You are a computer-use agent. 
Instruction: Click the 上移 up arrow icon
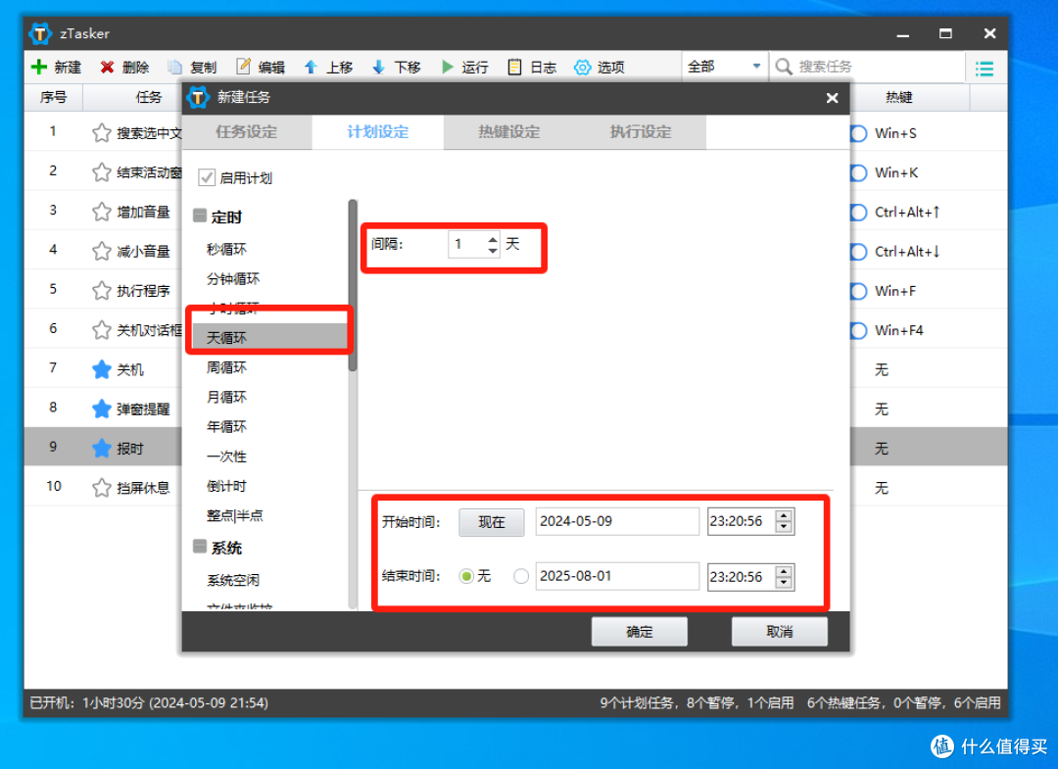tap(311, 67)
